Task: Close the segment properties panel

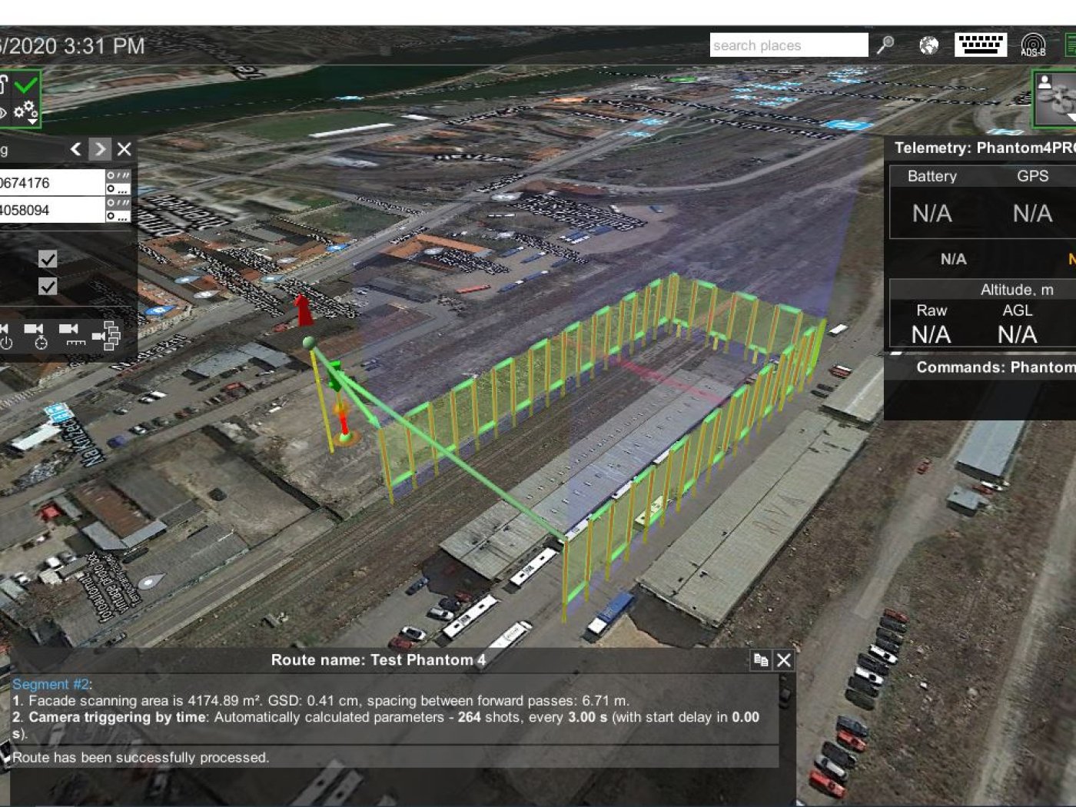Action: [x=125, y=149]
